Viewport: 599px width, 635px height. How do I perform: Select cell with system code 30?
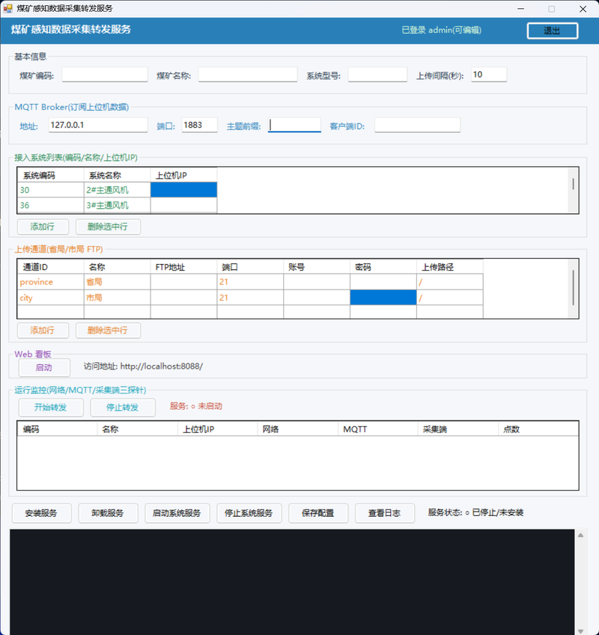click(51, 190)
